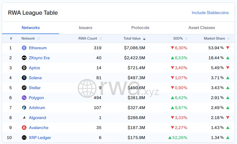This screenshot has height=144, width=237.
Task: Click Ethereum's market share 53.94 %
Action: coord(216,48)
